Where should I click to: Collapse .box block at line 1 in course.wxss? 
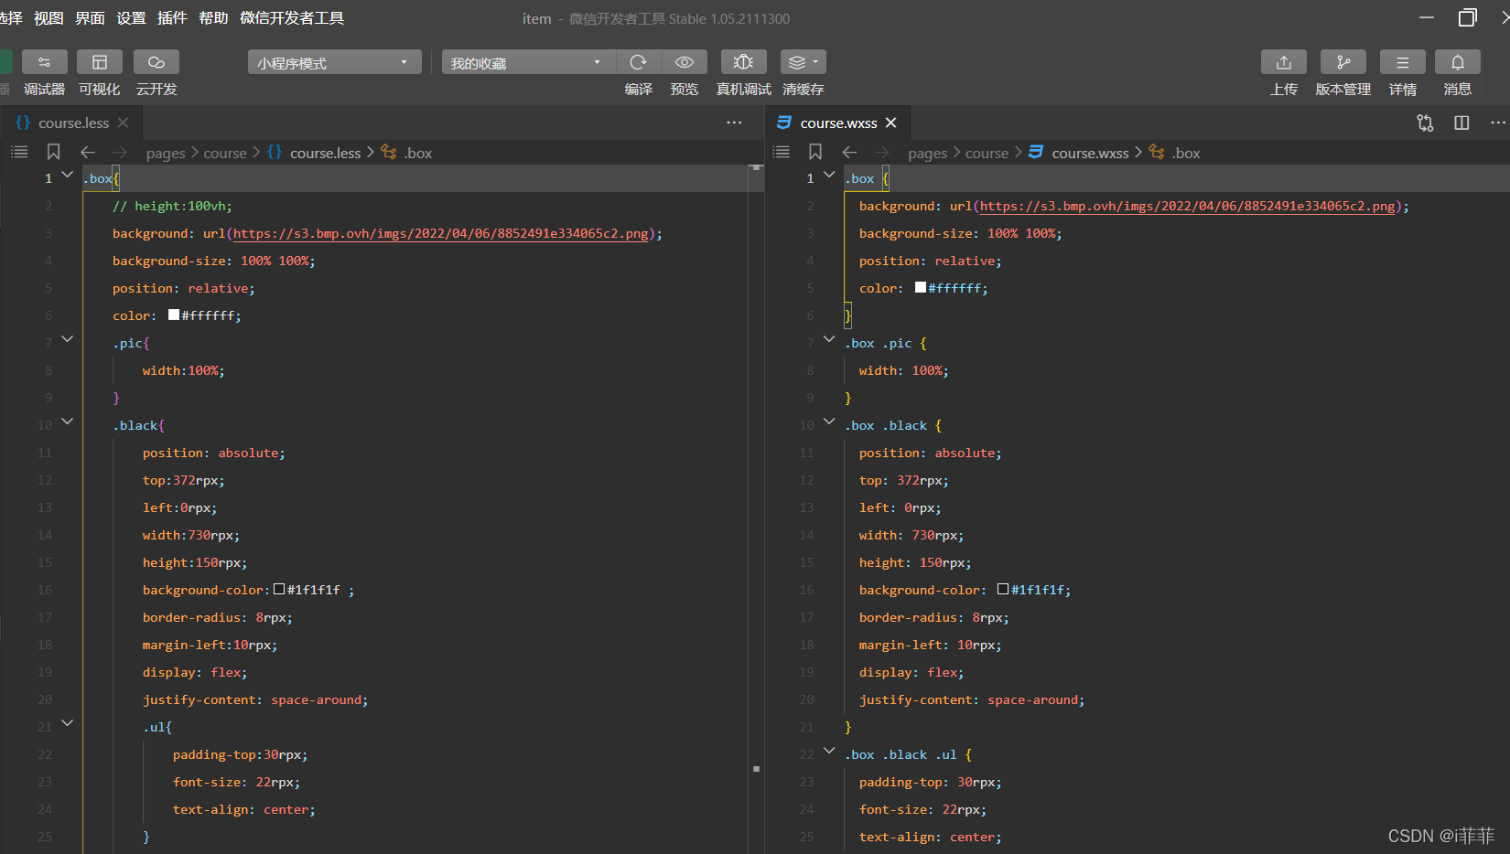[x=829, y=174]
